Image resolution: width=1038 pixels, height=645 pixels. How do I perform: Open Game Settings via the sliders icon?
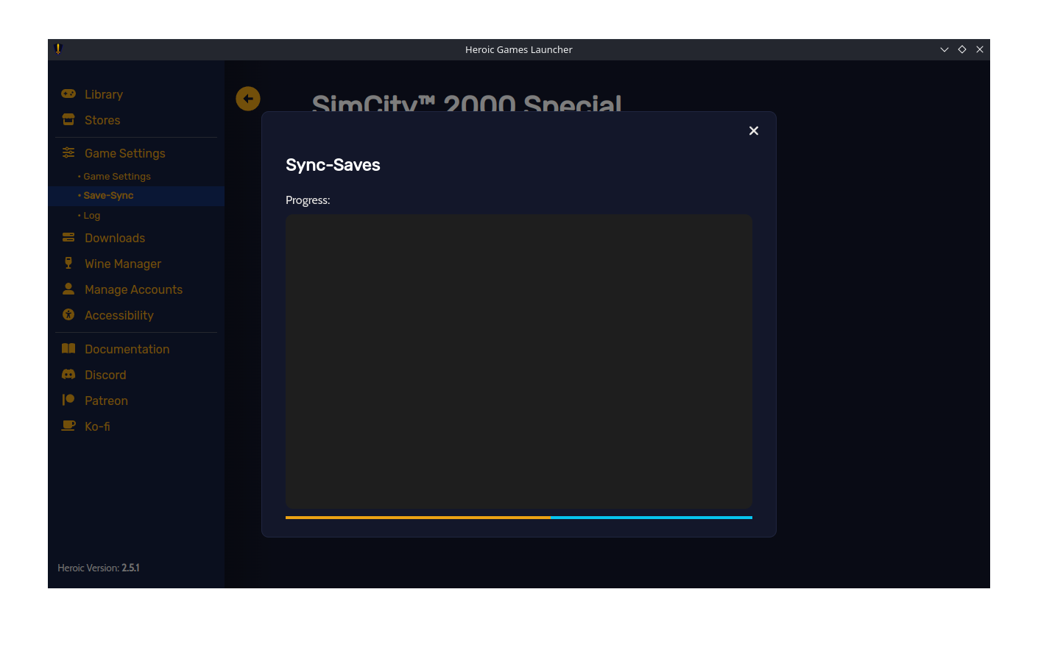point(68,152)
